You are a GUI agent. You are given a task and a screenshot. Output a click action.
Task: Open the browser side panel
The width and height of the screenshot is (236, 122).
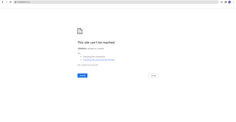(226, 2)
